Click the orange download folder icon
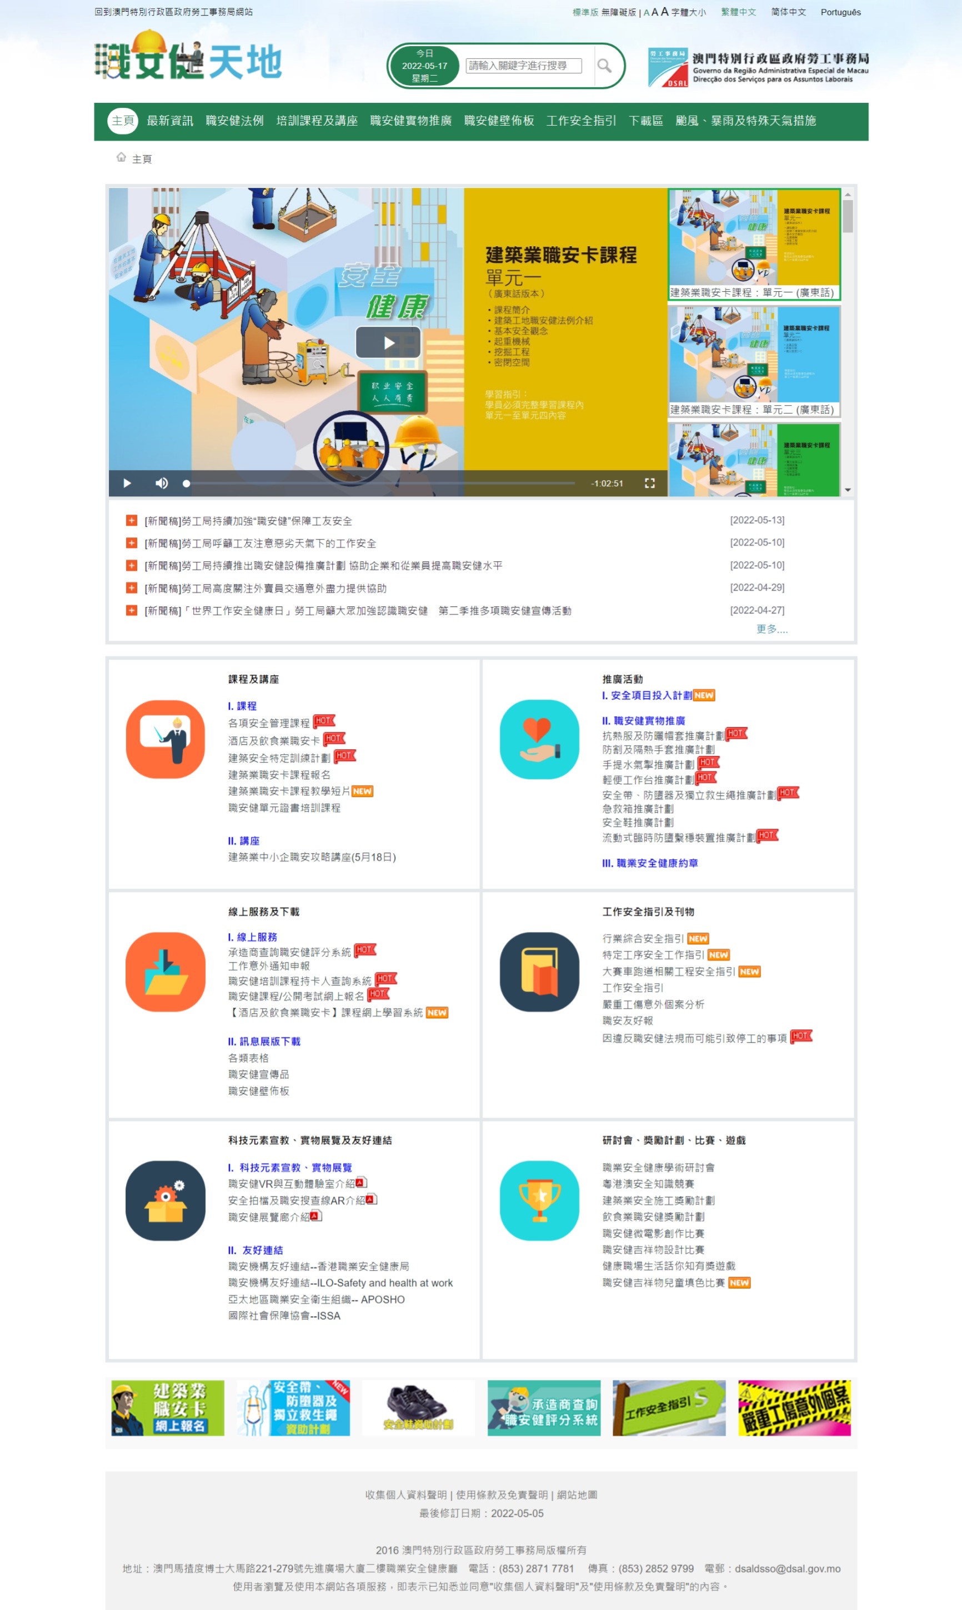 pyautogui.click(x=166, y=971)
